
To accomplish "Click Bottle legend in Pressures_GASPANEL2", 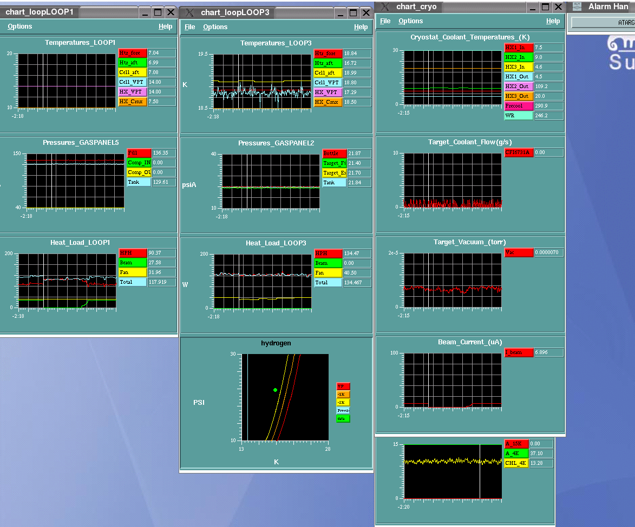I will coord(335,154).
